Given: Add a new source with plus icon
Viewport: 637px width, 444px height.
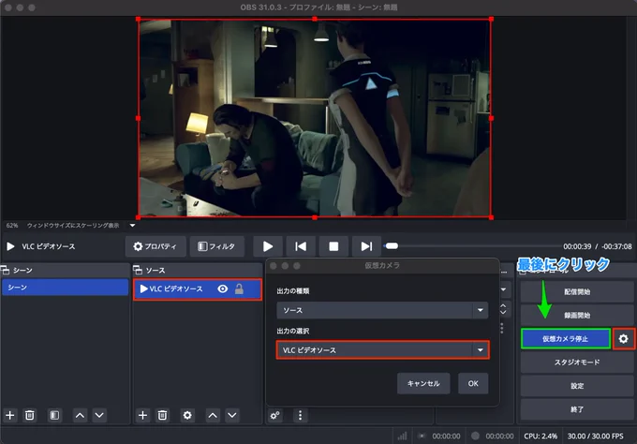Looking at the screenshot, I should pyautogui.click(x=142, y=415).
